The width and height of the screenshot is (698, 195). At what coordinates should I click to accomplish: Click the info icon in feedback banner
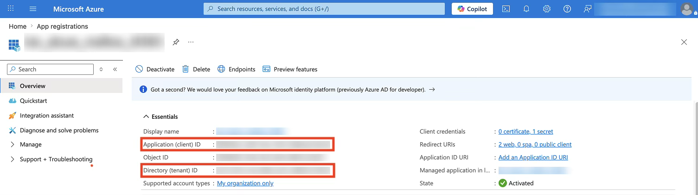tap(143, 90)
